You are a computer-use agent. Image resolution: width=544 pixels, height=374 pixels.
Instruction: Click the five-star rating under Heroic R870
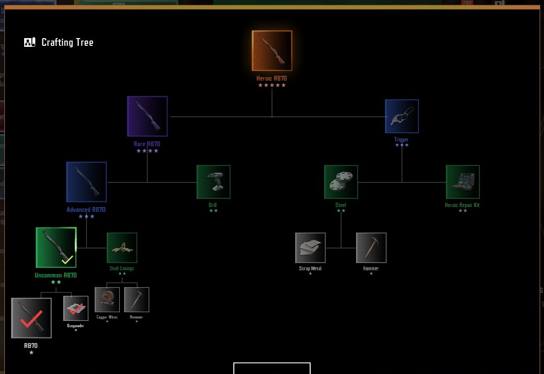click(272, 85)
